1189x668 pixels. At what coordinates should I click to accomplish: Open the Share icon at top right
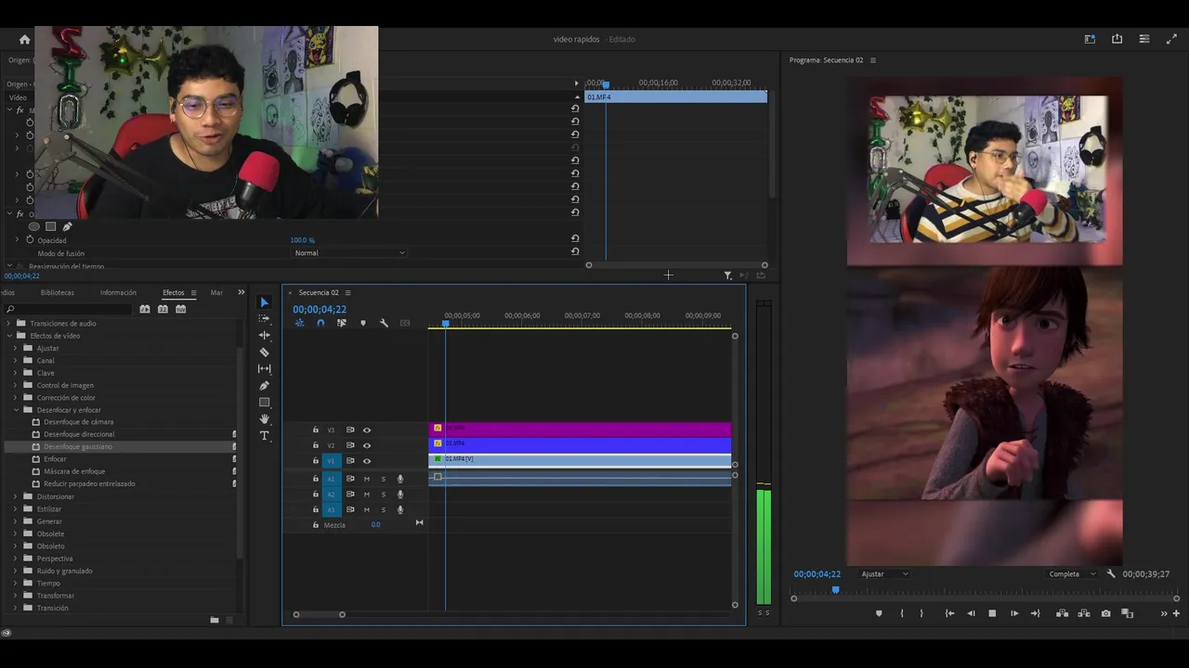(1117, 39)
